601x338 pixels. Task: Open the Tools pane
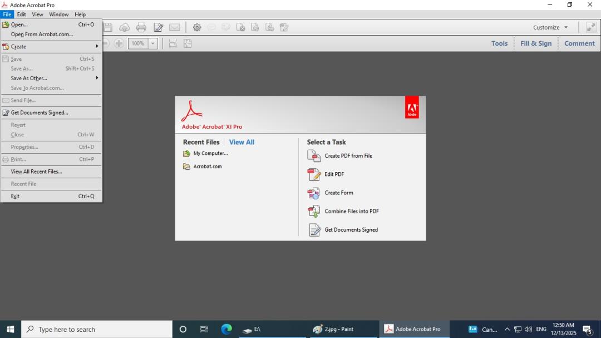point(499,43)
